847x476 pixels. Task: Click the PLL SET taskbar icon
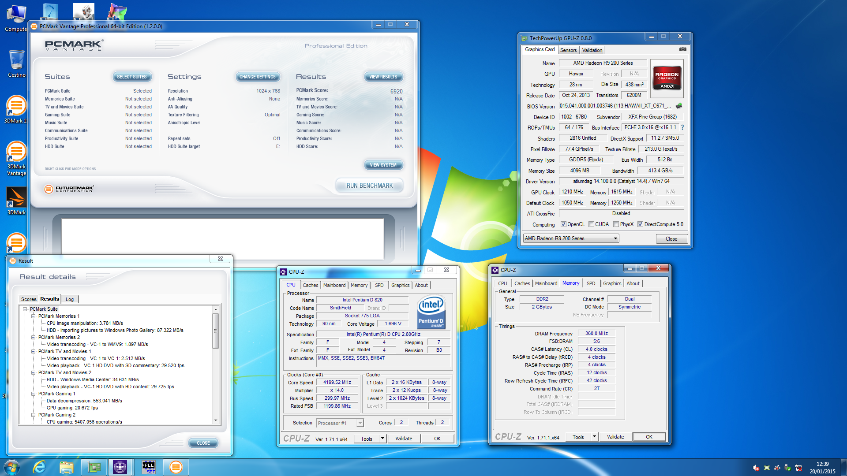pyautogui.click(x=149, y=467)
